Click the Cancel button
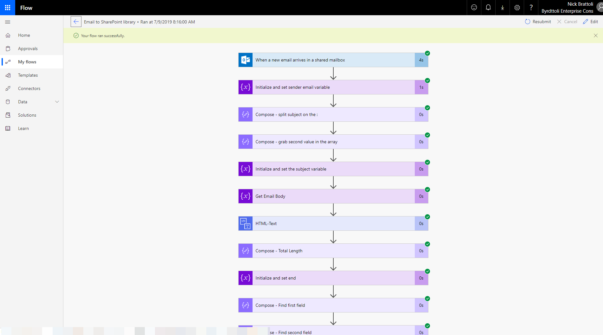The width and height of the screenshot is (603, 335). (x=567, y=22)
